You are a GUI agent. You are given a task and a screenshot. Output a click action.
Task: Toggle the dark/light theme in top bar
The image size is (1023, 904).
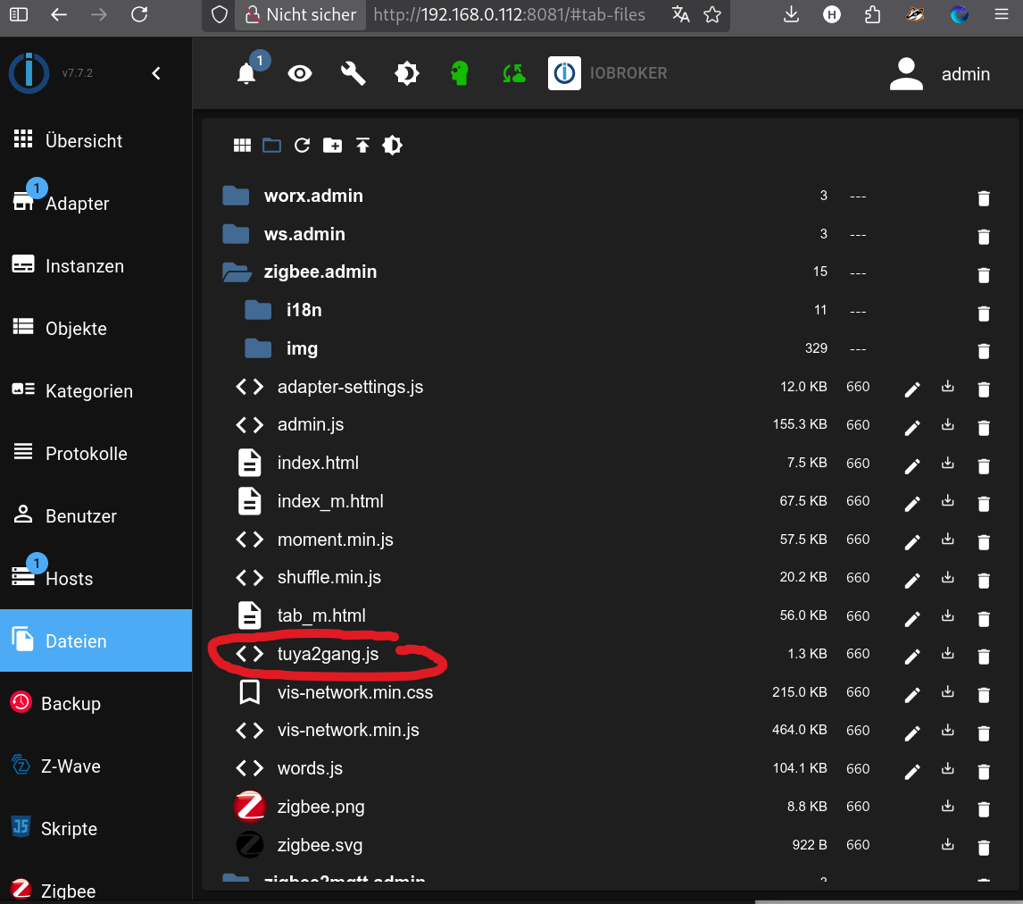coord(407,73)
